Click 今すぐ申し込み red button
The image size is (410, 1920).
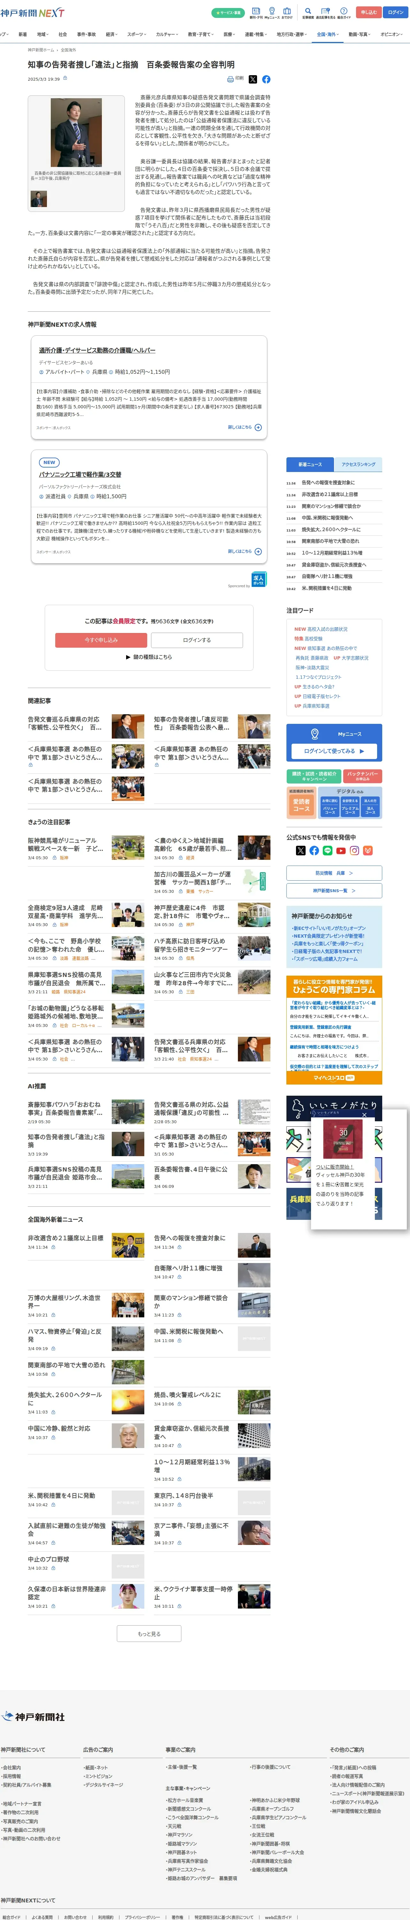[101, 640]
